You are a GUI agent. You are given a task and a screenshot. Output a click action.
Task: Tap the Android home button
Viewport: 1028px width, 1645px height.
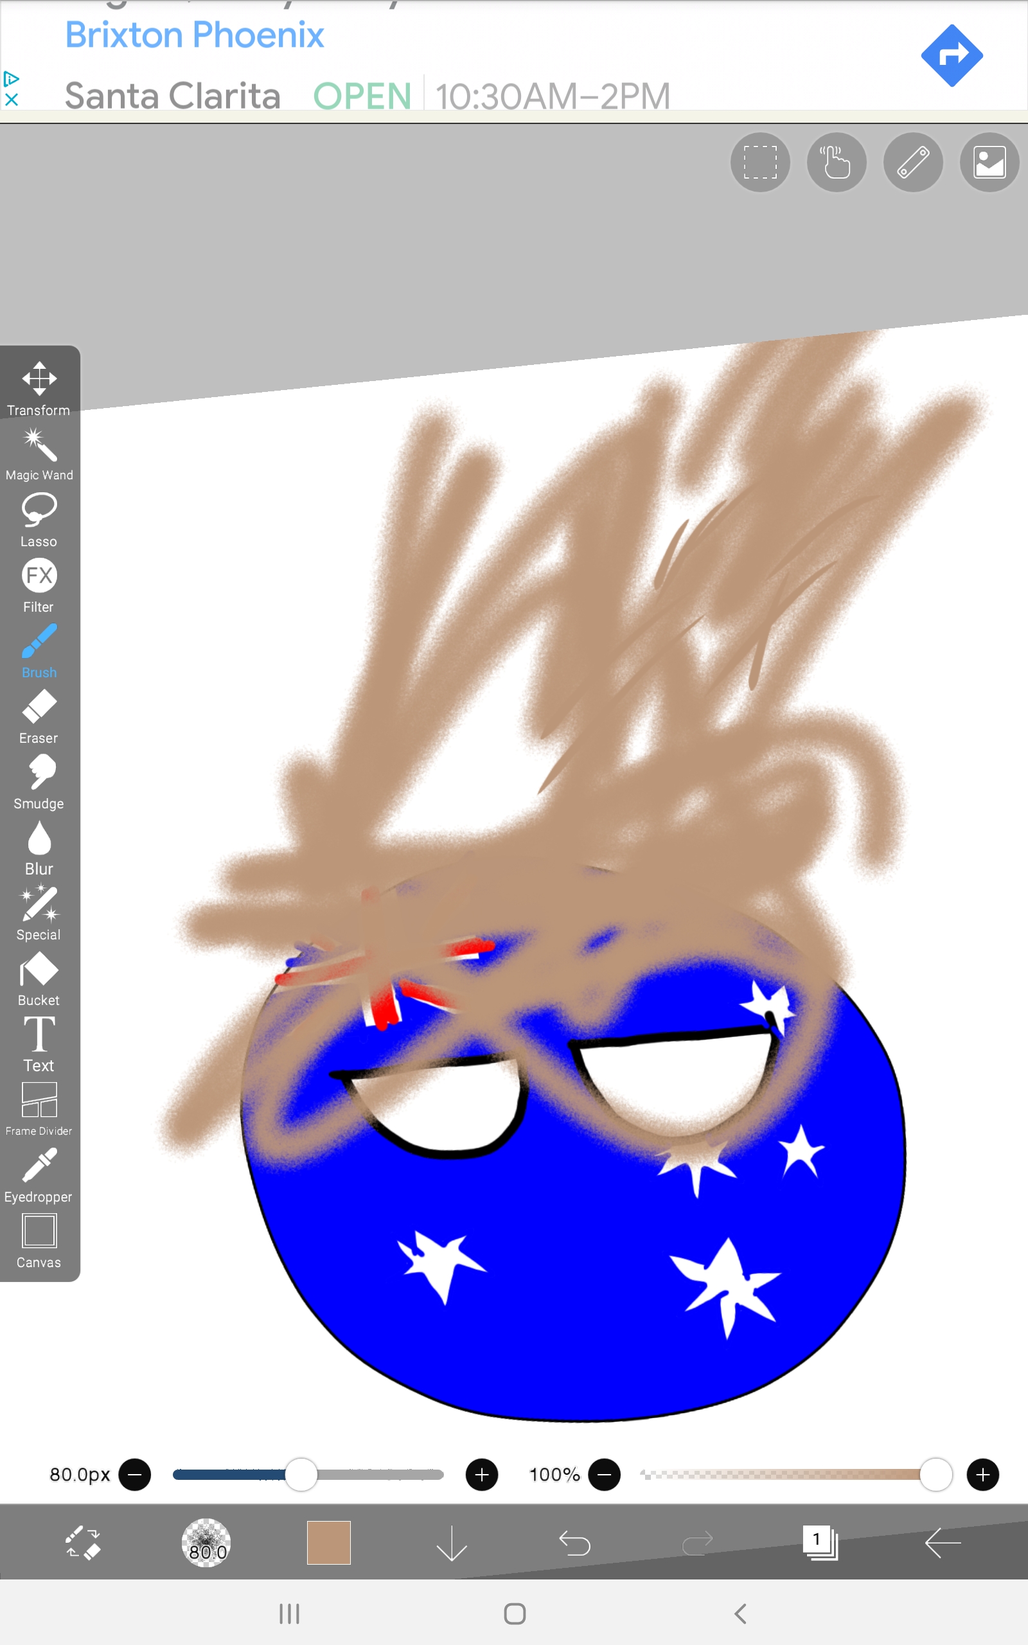pyautogui.click(x=515, y=1613)
